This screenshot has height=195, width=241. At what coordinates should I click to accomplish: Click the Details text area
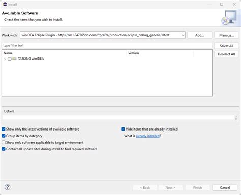[118, 118]
